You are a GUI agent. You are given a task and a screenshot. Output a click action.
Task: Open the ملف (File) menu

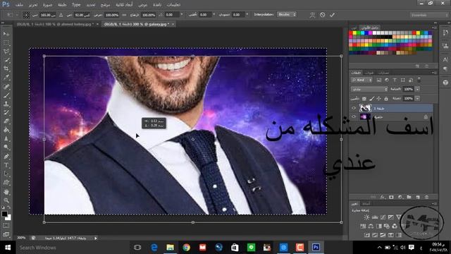(19, 5)
